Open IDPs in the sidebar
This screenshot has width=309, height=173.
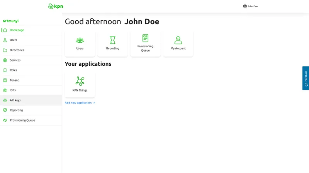pyautogui.click(x=31, y=90)
